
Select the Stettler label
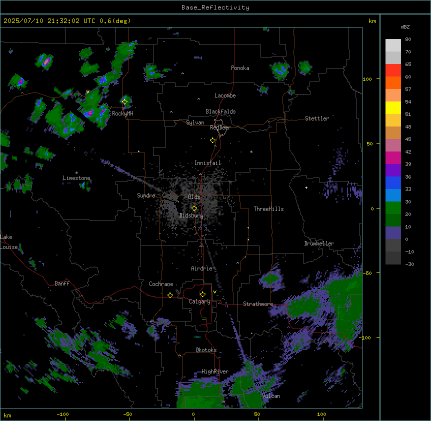pos(317,118)
